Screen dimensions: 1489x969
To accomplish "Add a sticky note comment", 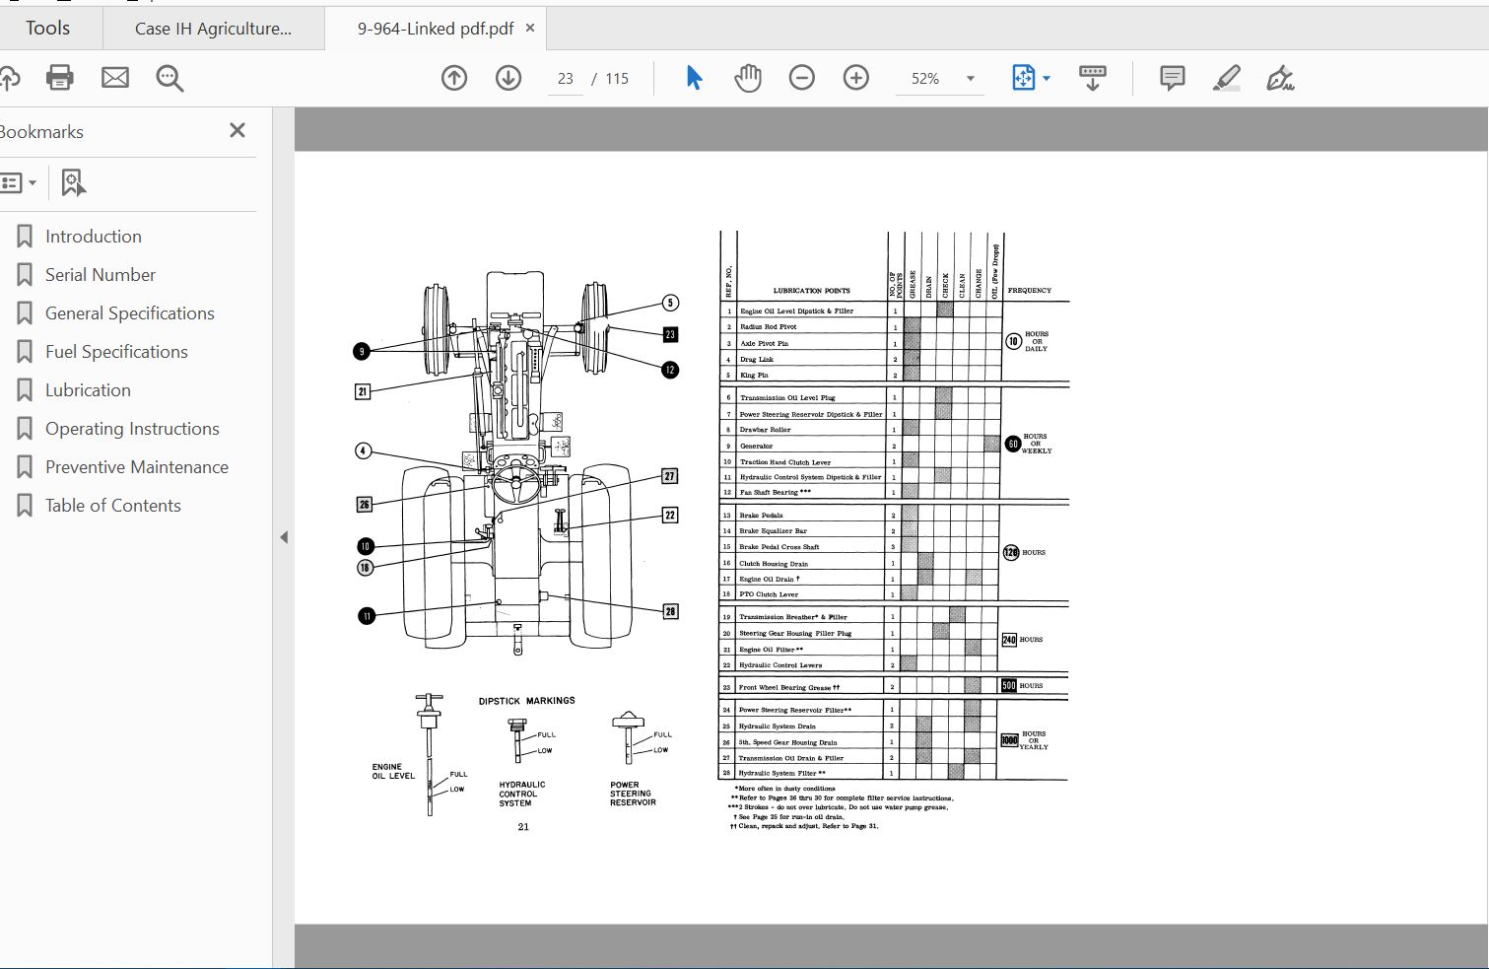I will click(1173, 78).
